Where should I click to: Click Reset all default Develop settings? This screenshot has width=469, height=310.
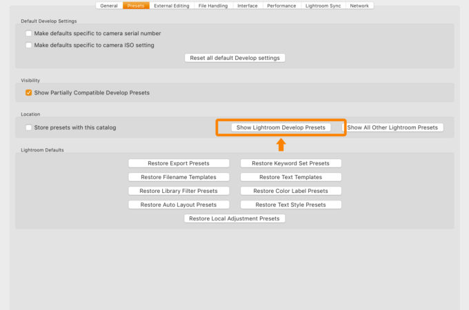tap(234, 58)
